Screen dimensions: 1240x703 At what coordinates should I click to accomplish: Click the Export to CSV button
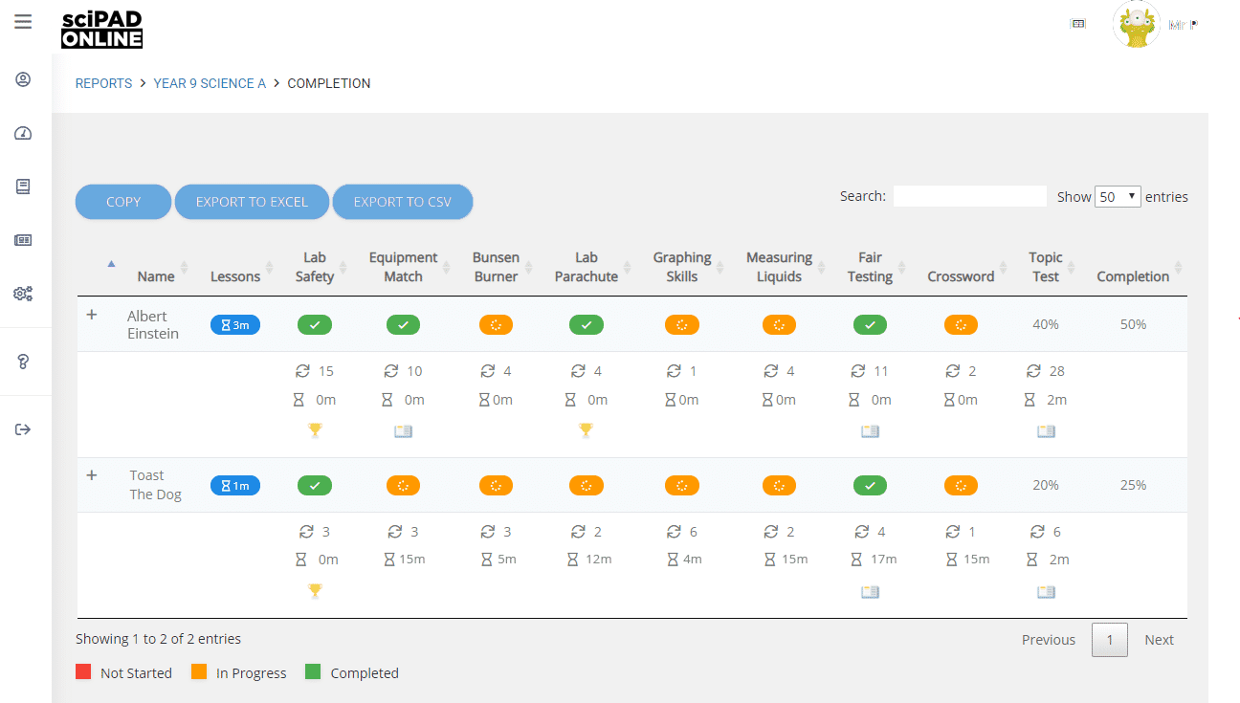pos(402,202)
